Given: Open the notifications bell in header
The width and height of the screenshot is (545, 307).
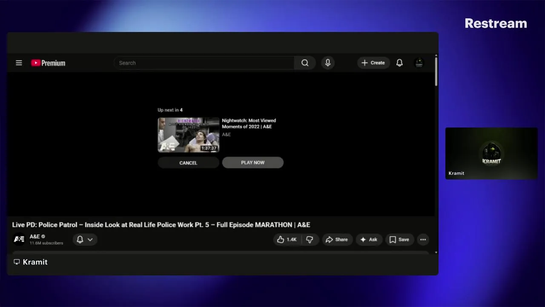Looking at the screenshot, I should tap(399, 63).
